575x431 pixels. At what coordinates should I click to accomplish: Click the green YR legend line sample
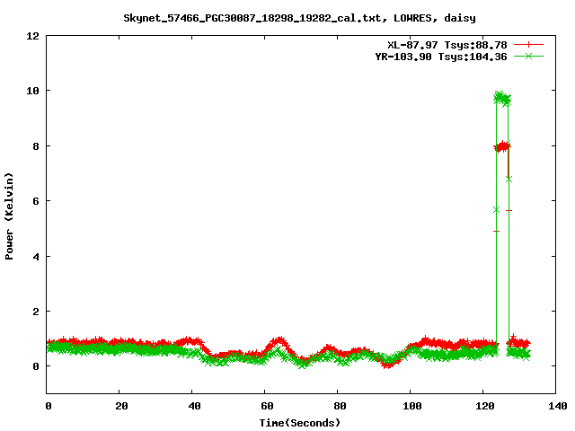click(528, 57)
